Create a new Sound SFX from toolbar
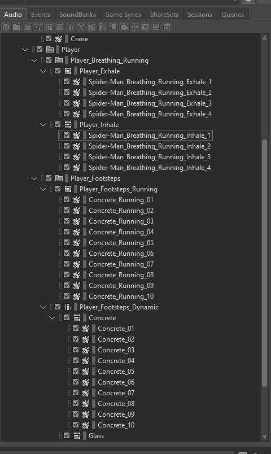271x454 pixels. (91, 27)
